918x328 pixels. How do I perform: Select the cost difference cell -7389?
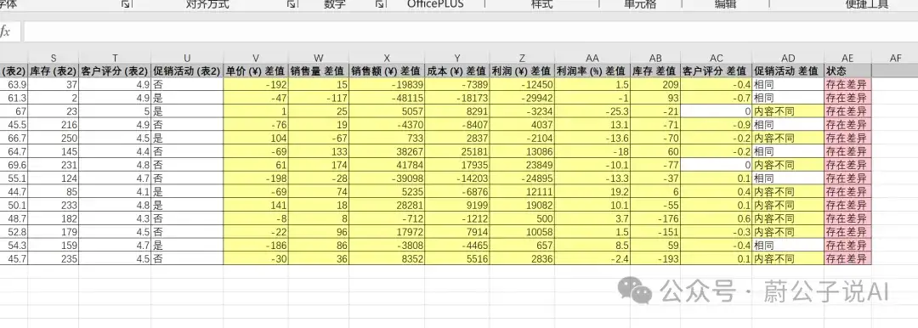pos(457,84)
